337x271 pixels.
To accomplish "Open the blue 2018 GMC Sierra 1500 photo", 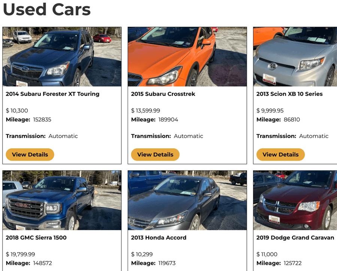I will click(x=62, y=200).
